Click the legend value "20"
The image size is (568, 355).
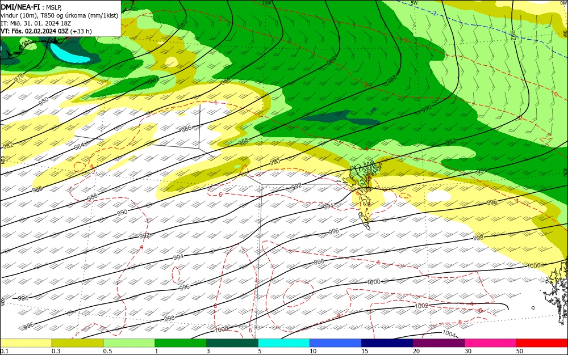click(x=416, y=351)
